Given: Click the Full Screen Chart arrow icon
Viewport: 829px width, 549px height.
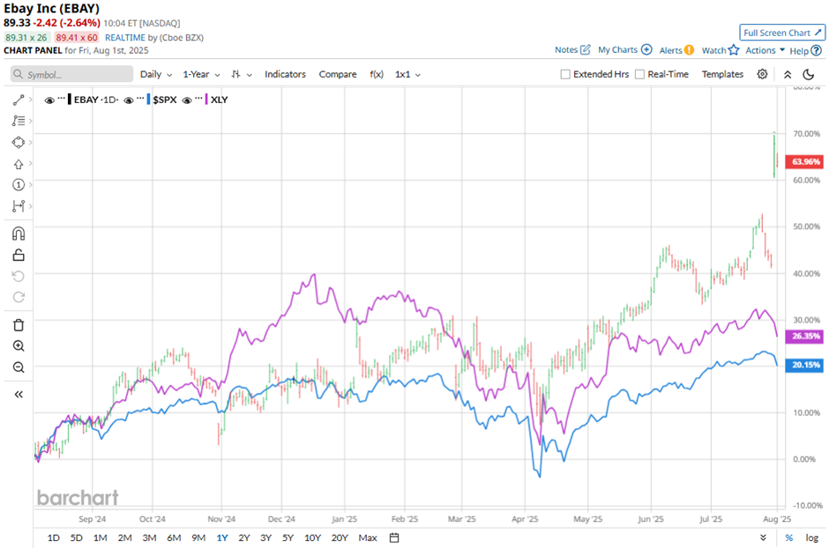Looking at the screenshot, I should click(818, 33).
